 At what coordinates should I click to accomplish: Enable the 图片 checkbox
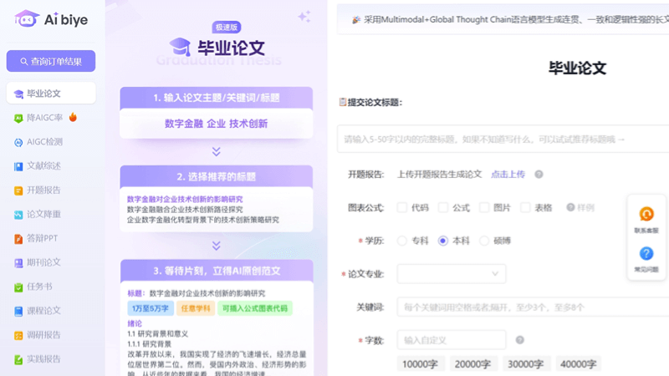coord(484,207)
